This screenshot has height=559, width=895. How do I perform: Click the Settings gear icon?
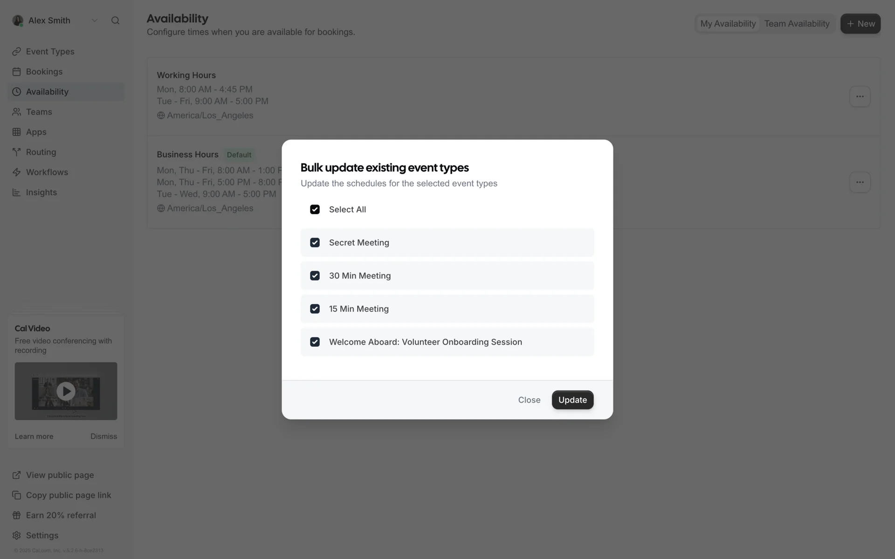[17, 535]
